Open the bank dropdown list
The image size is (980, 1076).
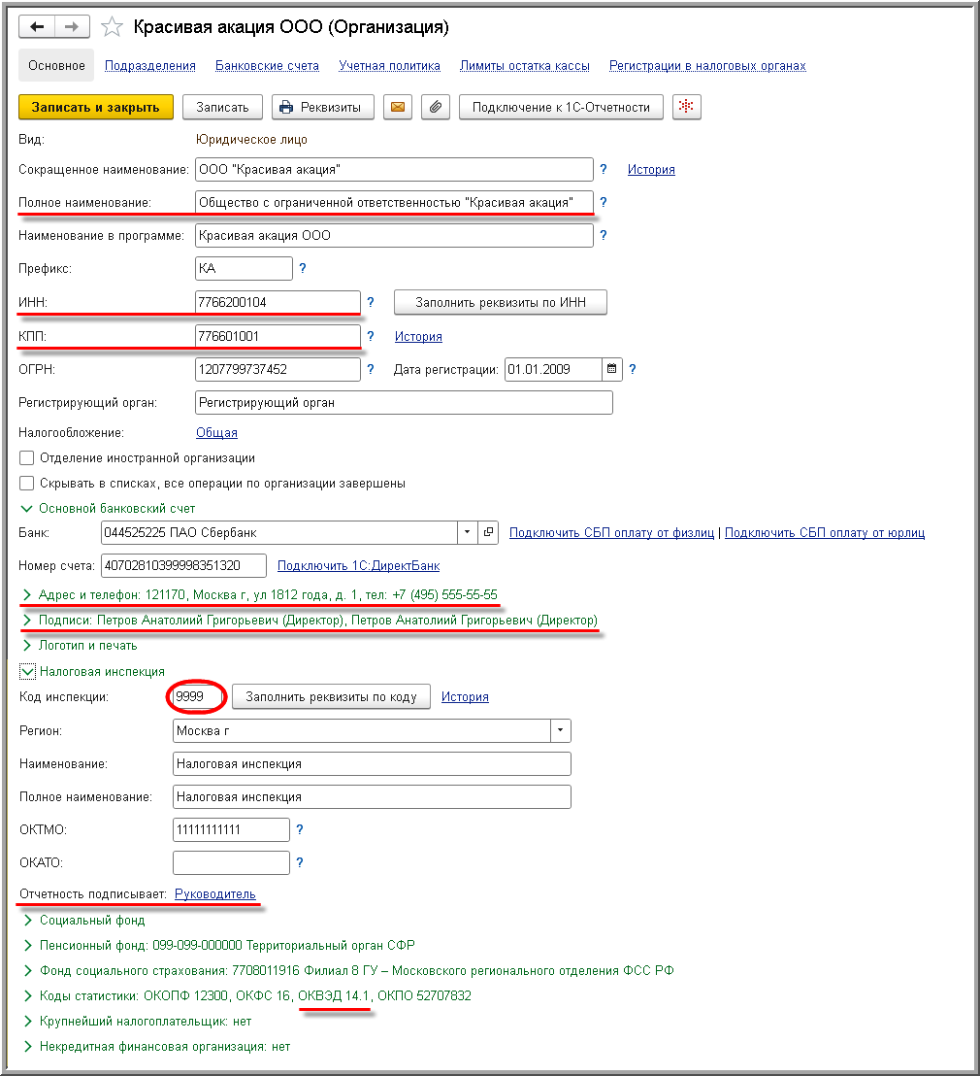point(468,532)
